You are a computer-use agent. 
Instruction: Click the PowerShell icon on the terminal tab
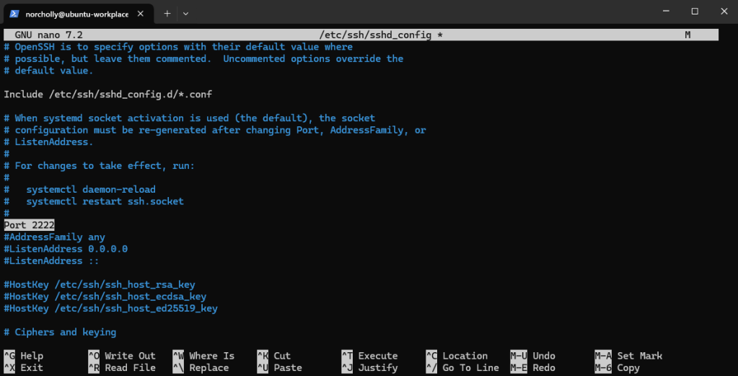click(14, 13)
